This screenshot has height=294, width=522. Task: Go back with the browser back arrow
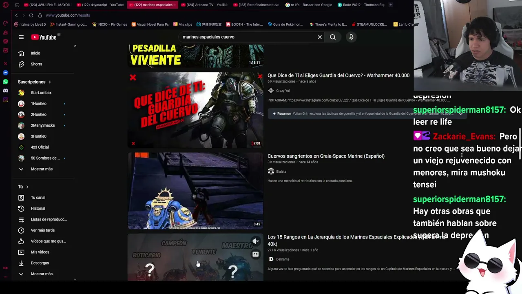coord(16,16)
